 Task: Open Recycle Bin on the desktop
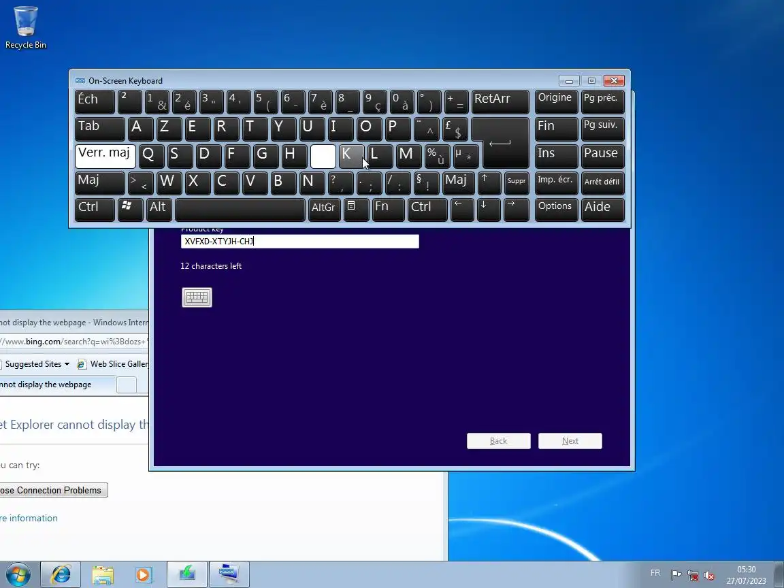[25, 27]
